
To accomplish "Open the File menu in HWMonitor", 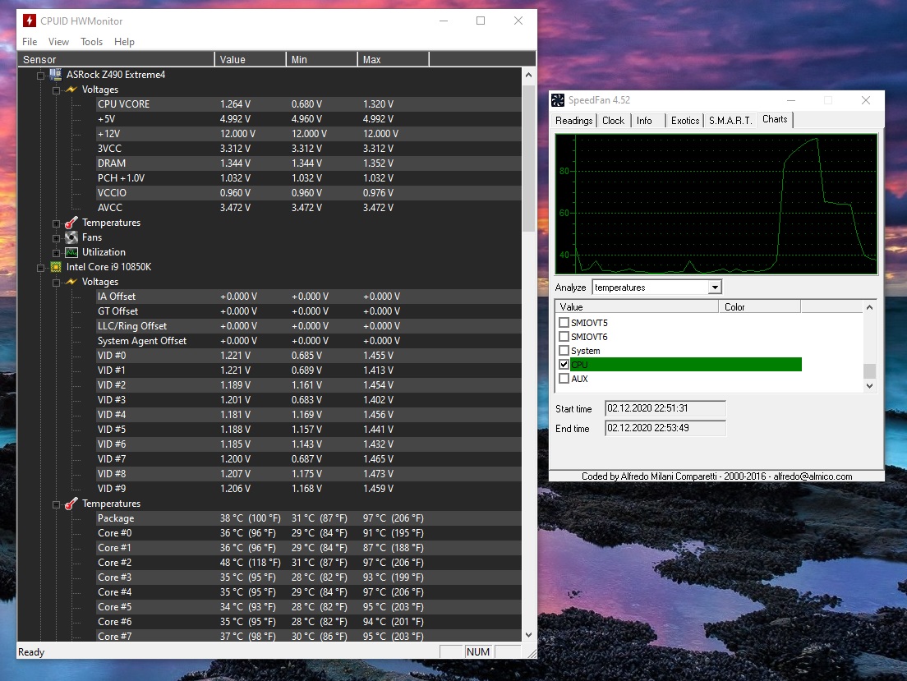I will [30, 42].
